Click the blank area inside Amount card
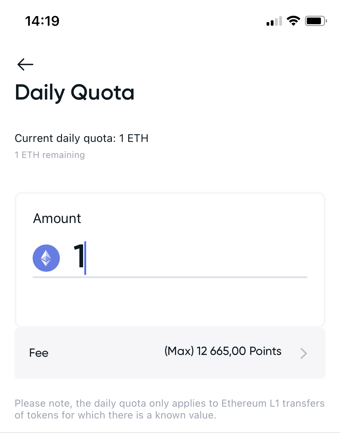Image resolution: width=340 pixels, height=433 pixels. tap(170, 303)
